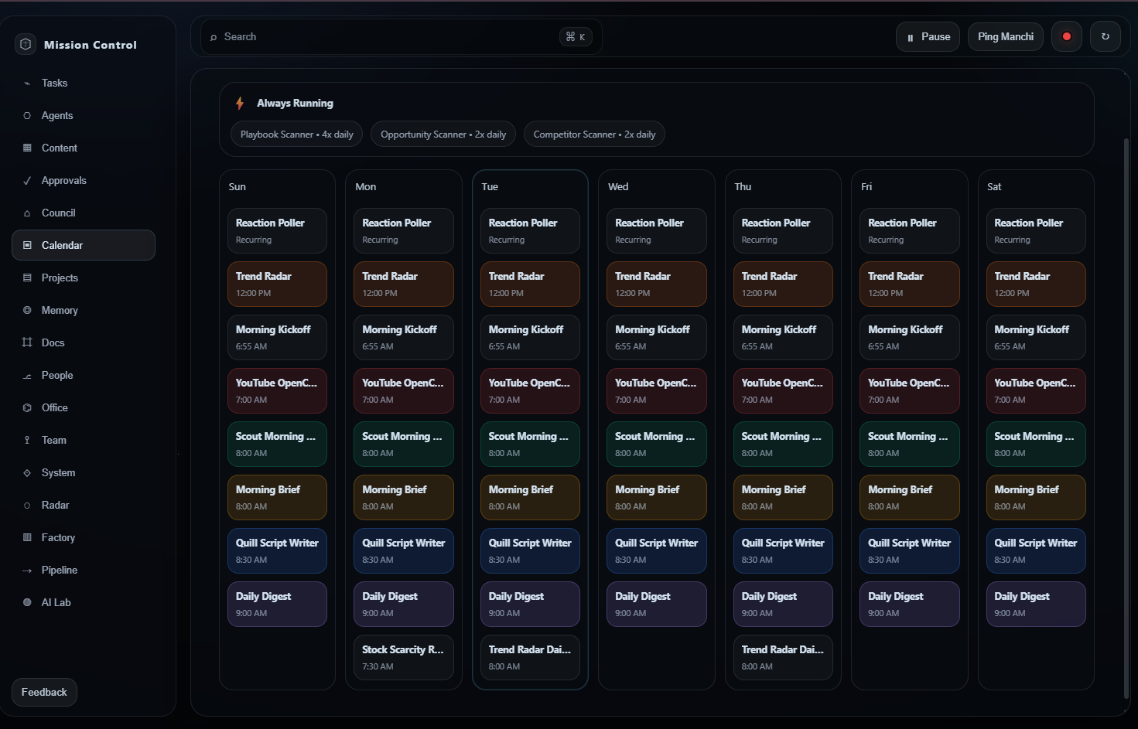Select the Playbook Scanner 4x daily chip

[x=296, y=134]
